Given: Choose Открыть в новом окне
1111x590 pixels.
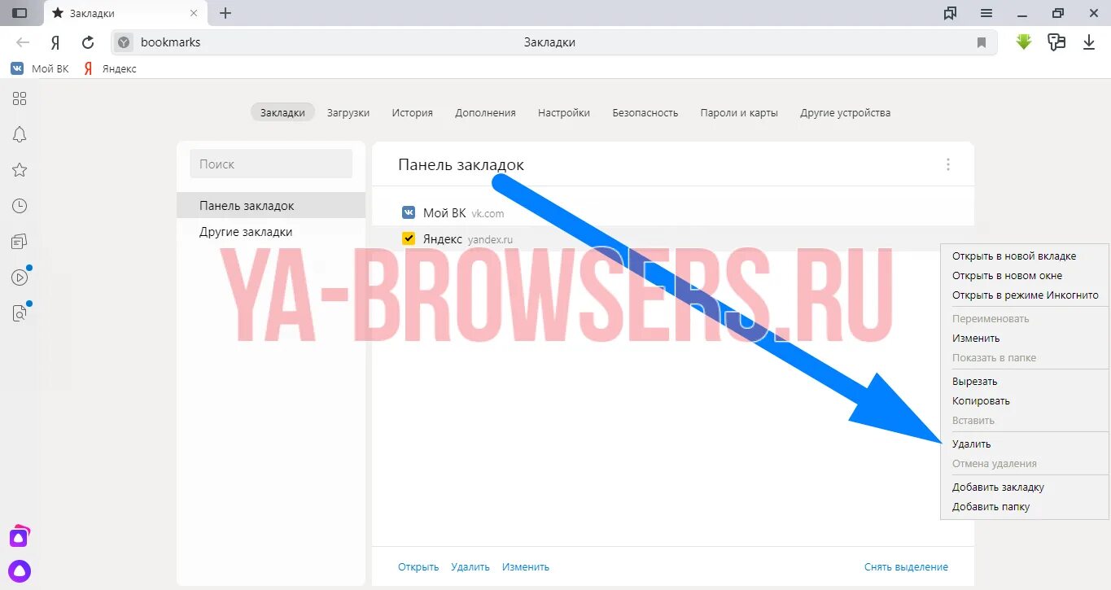Looking at the screenshot, I should tap(1007, 275).
